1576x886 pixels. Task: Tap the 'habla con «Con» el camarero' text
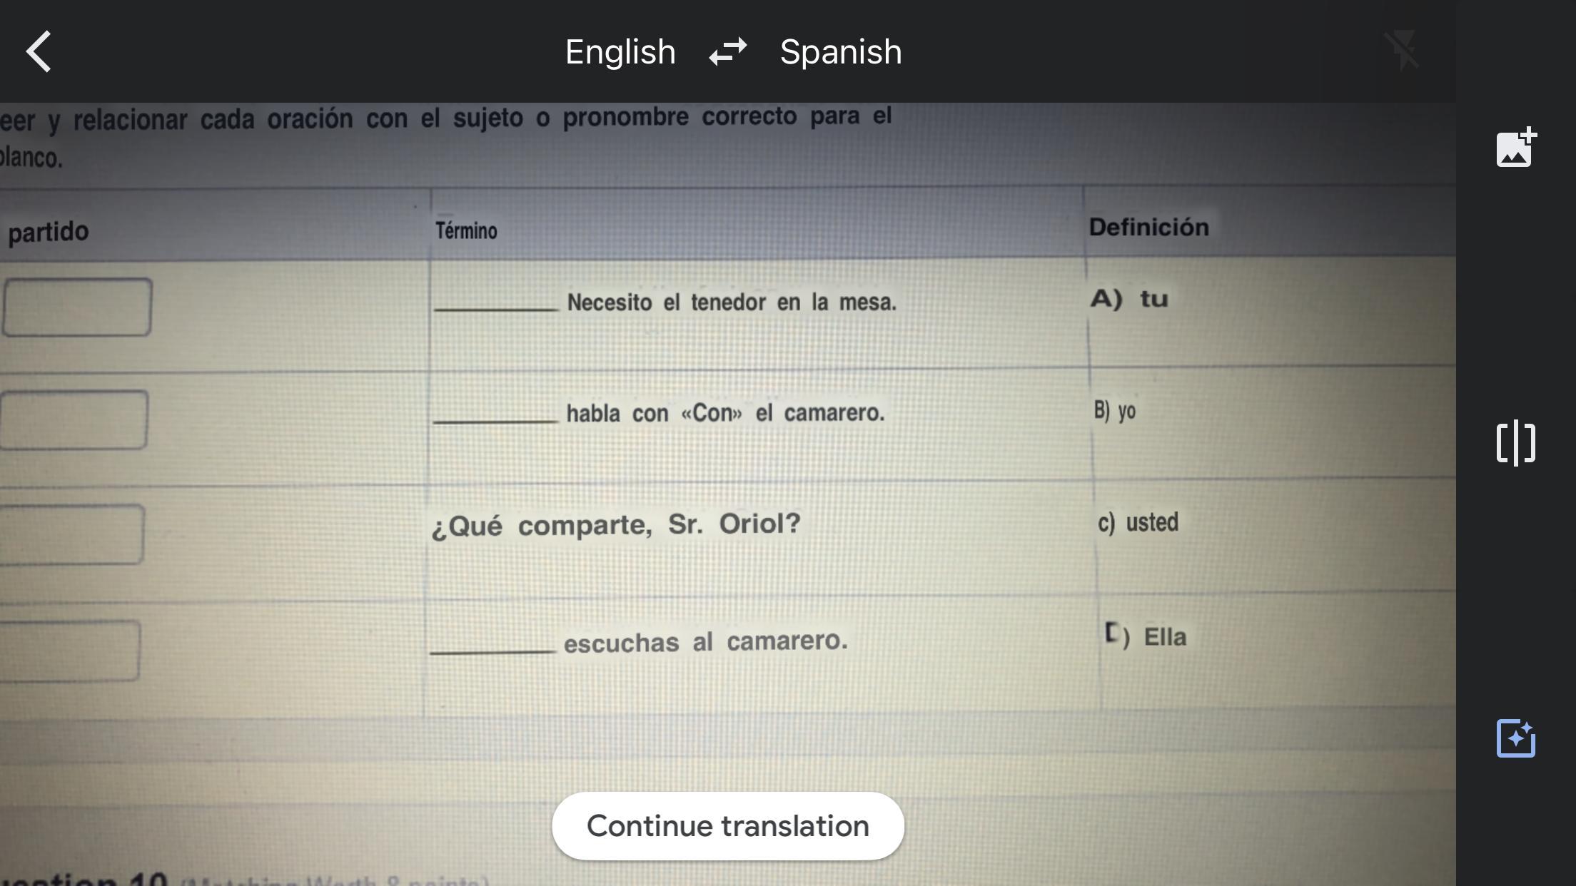tap(725, 413)
